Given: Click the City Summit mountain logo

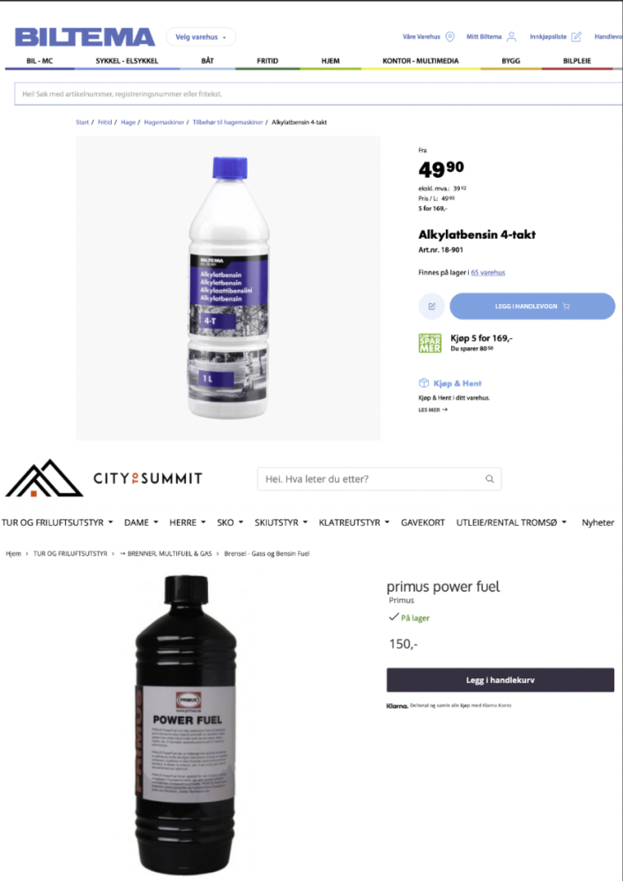Looking at the screenshot, I should pos(44,478).
